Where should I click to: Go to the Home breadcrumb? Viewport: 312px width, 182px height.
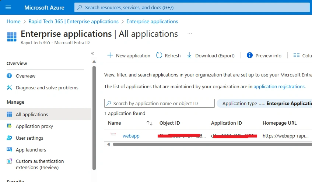coord(14,21)
